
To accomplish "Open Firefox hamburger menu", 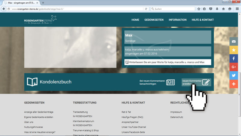I will click(237, 9).
